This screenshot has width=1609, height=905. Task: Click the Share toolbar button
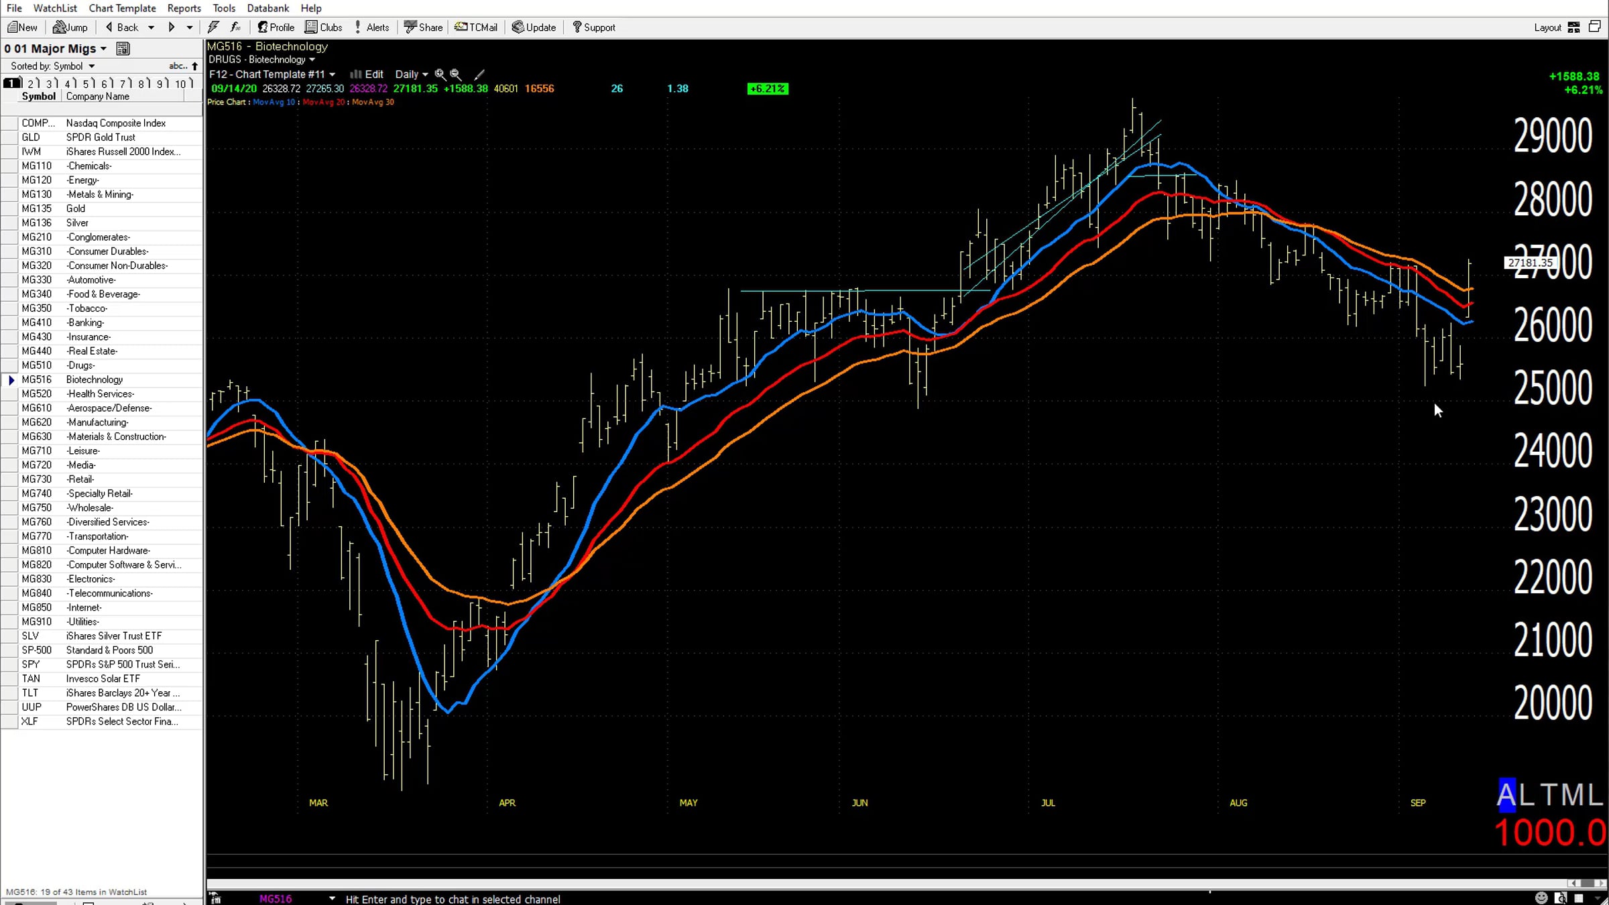423,27
